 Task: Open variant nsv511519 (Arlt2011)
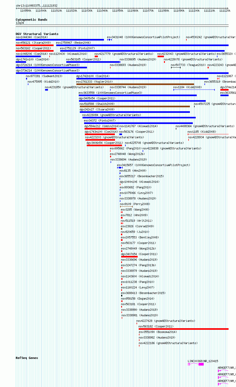coord(137,221)
